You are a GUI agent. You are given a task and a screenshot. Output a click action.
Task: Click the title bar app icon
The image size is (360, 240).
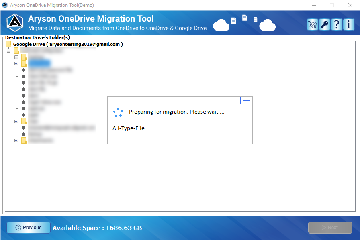coord(4,5)
